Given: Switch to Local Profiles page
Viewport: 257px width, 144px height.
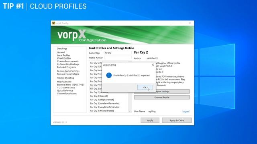Looking at the screenshot, I should (x=63, y=55).
